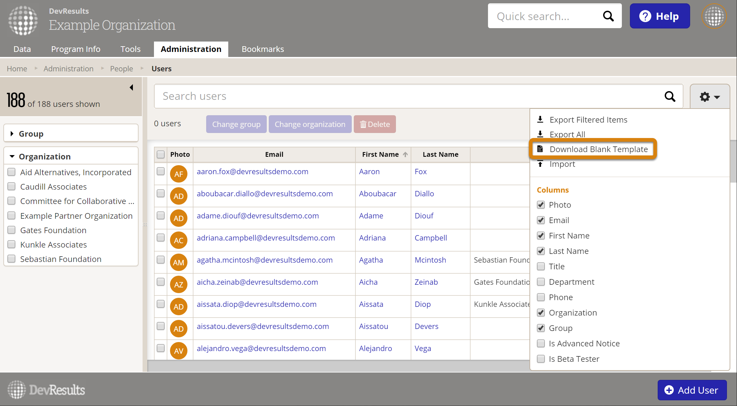Click the Add User button
This screenshot has height=406, width=737.
click(692, 390)
